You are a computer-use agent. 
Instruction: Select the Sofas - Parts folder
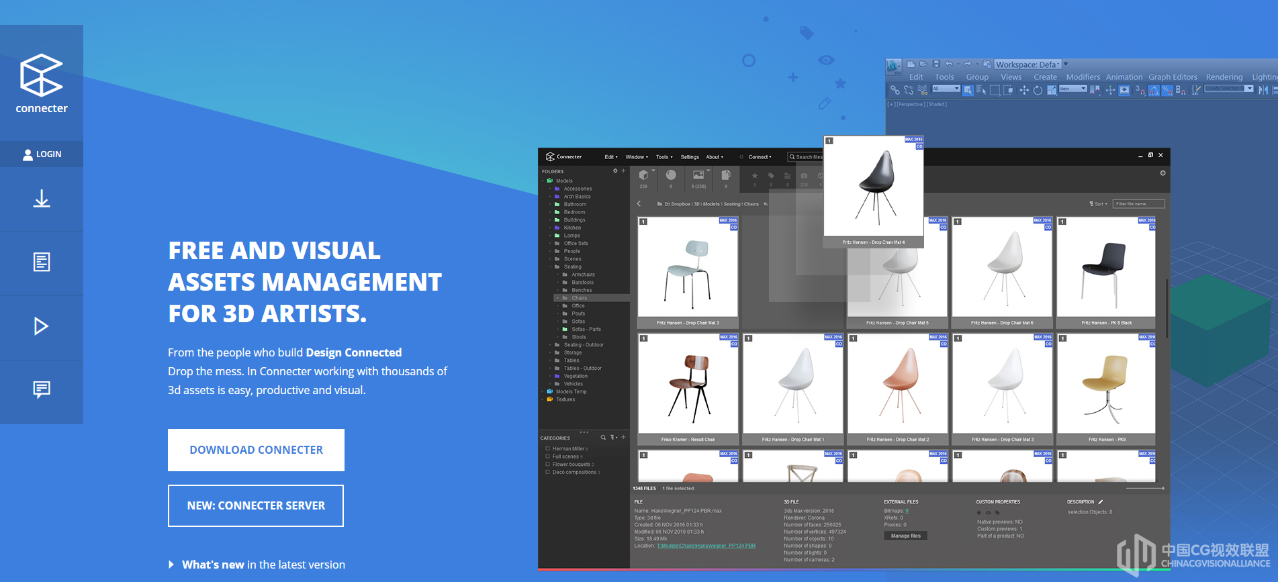(x=586, y=329)
